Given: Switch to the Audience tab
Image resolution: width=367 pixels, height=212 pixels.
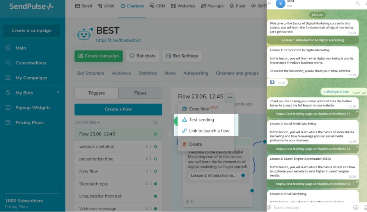Looking at the screenshot, I should [121, 73].
